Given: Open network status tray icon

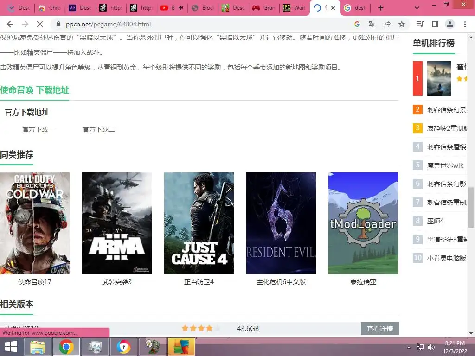Looking at the screenshot, I should pos(420,347).
